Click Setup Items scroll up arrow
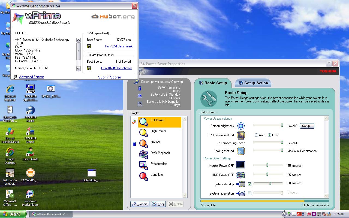The image size is (349, 218). pos(326,118)
